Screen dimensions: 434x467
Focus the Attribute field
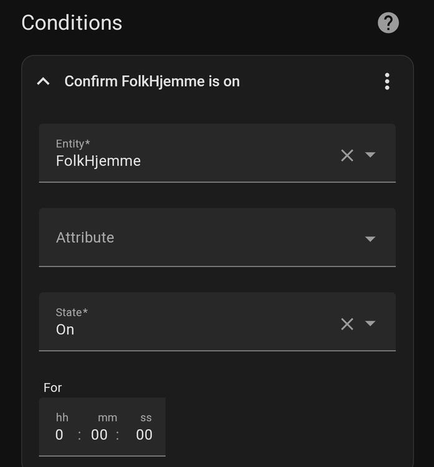point(187,237)
